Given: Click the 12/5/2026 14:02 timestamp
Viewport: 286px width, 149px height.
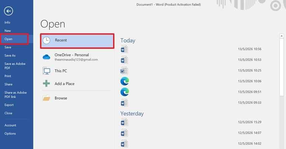Looking at the screenshot, I should [x=250, y=144].
